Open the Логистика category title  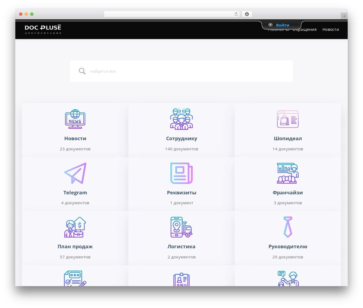coord(181,247)
